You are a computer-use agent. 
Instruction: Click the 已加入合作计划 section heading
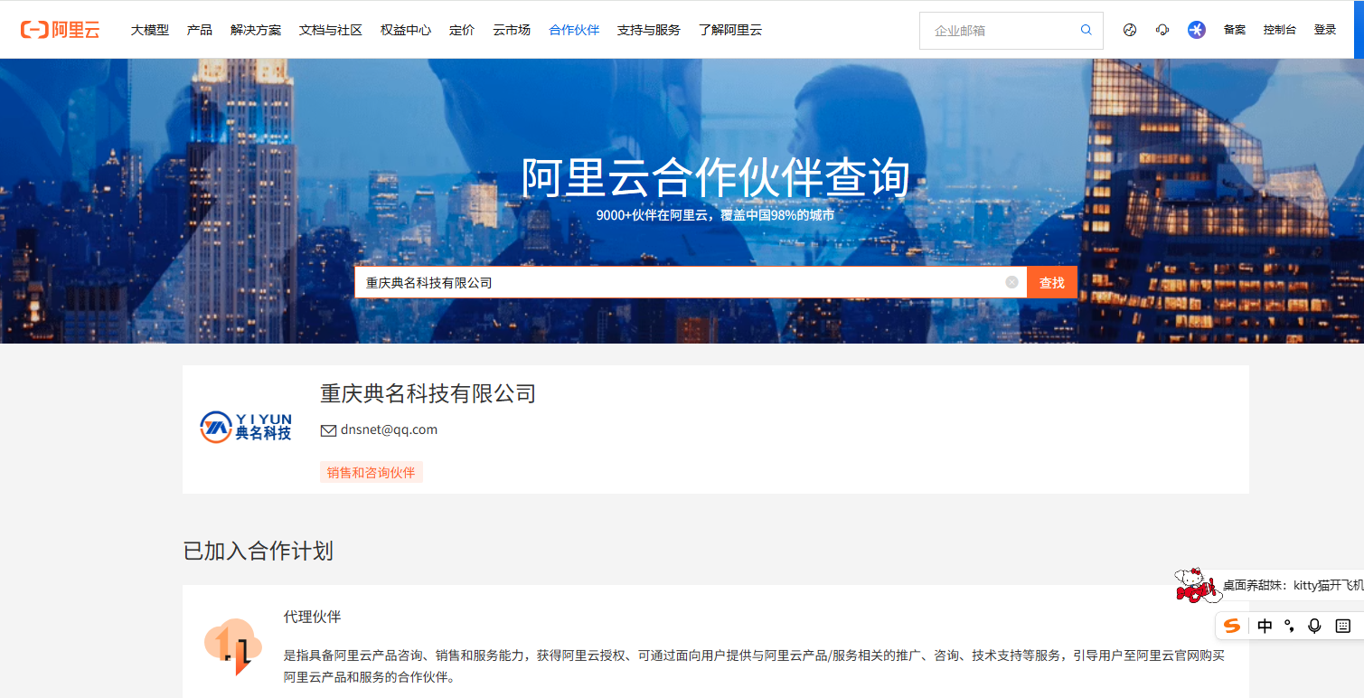pos(259,551)
